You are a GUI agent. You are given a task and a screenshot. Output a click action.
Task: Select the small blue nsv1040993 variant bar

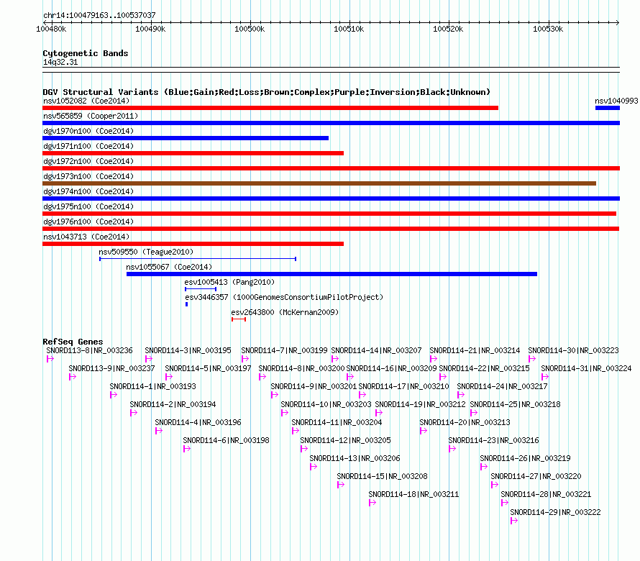pyautogui.click(x=608, y=108)
